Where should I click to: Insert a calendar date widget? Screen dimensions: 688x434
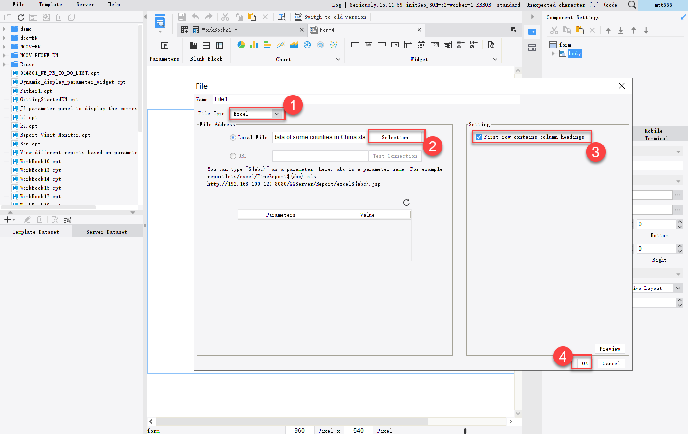421,44
